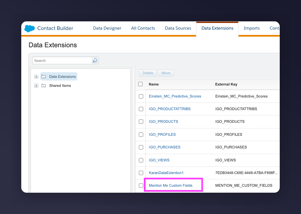Check the IGO_PRODUCTATTRIBS row checkbox
The width and height of the screenshot is (301, 214).
[x=141, y=109]
